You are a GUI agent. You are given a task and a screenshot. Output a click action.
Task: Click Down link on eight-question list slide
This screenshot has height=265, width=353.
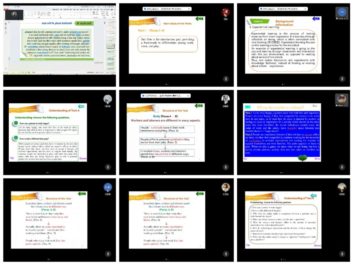(x=318, y=245)
